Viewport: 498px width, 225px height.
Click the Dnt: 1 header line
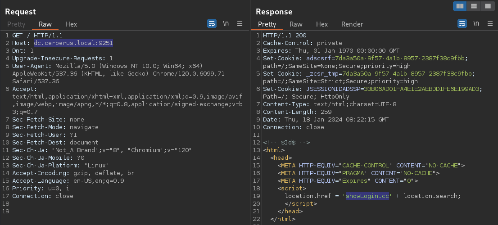coord(23,50)
